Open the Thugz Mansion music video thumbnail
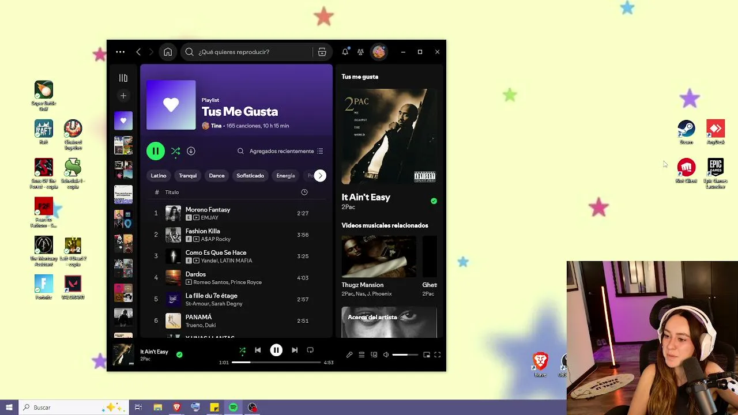738x415 pixels. pyautogui.click(x=379, y=256)
